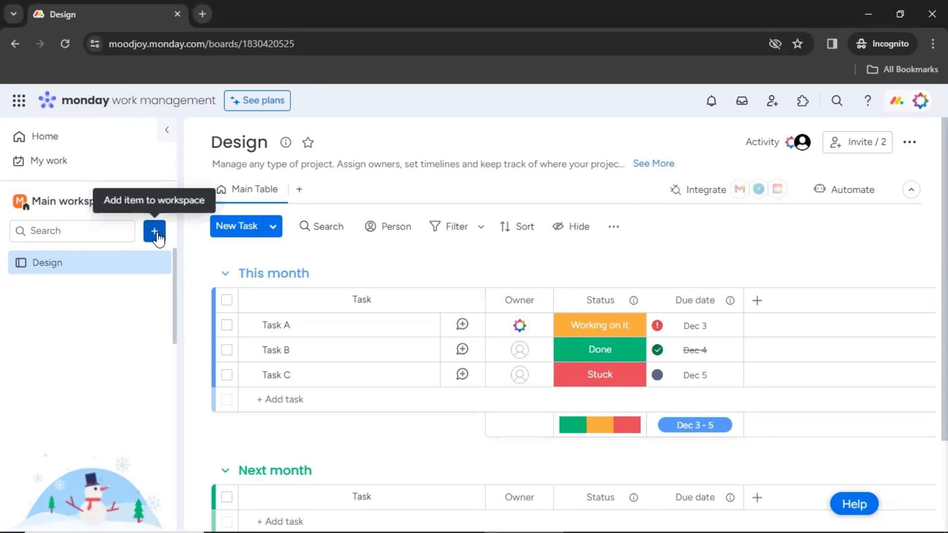Open the products switcher grid icon
948x533 pixels.
(x=19, y=101)
